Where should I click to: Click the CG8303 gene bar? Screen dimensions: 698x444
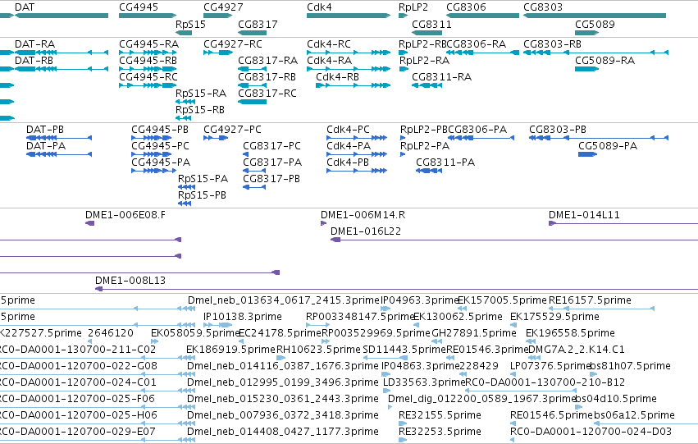pos(595,16)
